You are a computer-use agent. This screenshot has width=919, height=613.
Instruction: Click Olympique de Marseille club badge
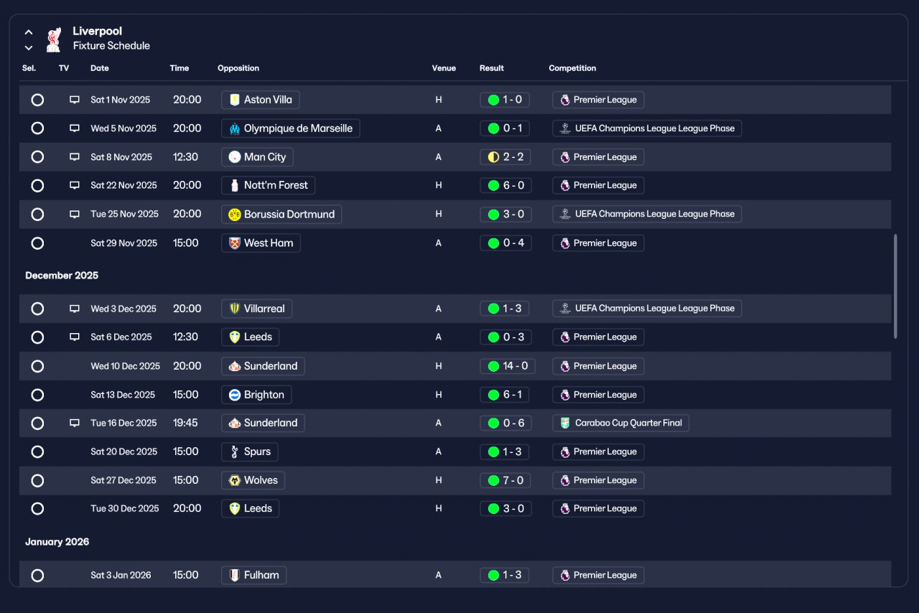pyautogui.click(x=235, y=128)
